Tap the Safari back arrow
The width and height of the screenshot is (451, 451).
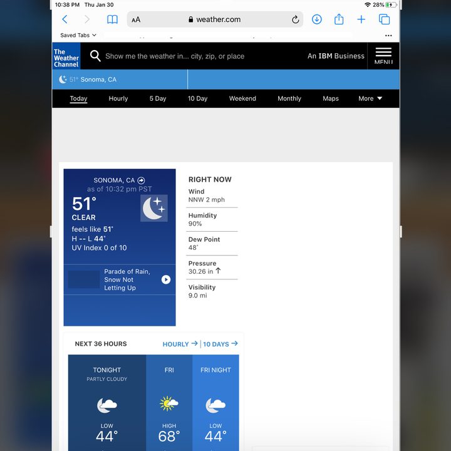(x=65, y=19)
